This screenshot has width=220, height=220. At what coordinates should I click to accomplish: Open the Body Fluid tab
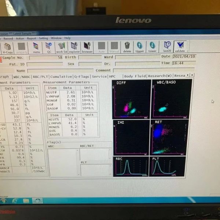(135, 76)
